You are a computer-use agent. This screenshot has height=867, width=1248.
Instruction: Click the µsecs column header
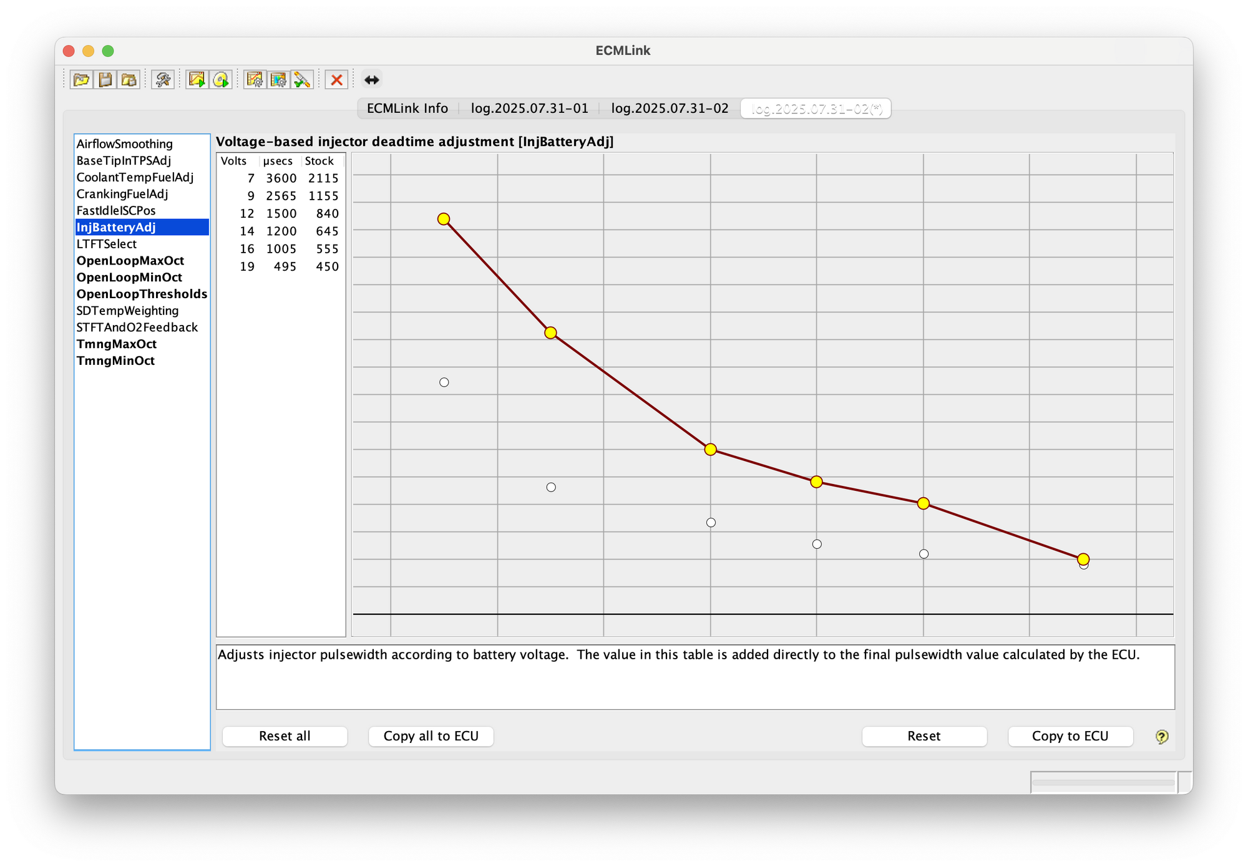(x=280, y=161)
